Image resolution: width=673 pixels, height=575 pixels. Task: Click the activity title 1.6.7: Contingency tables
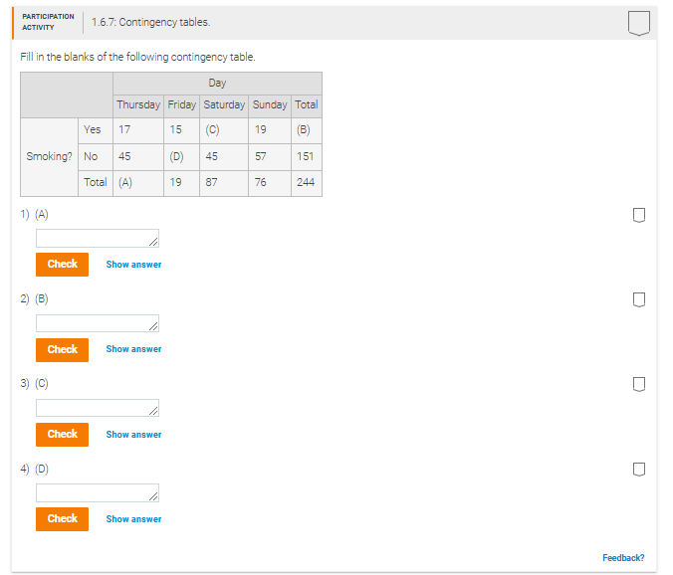click(150, 22)
